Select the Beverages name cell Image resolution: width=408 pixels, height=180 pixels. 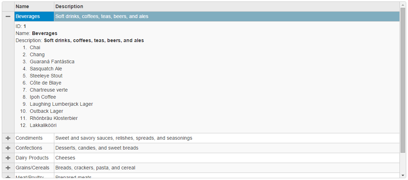[34, 16]
